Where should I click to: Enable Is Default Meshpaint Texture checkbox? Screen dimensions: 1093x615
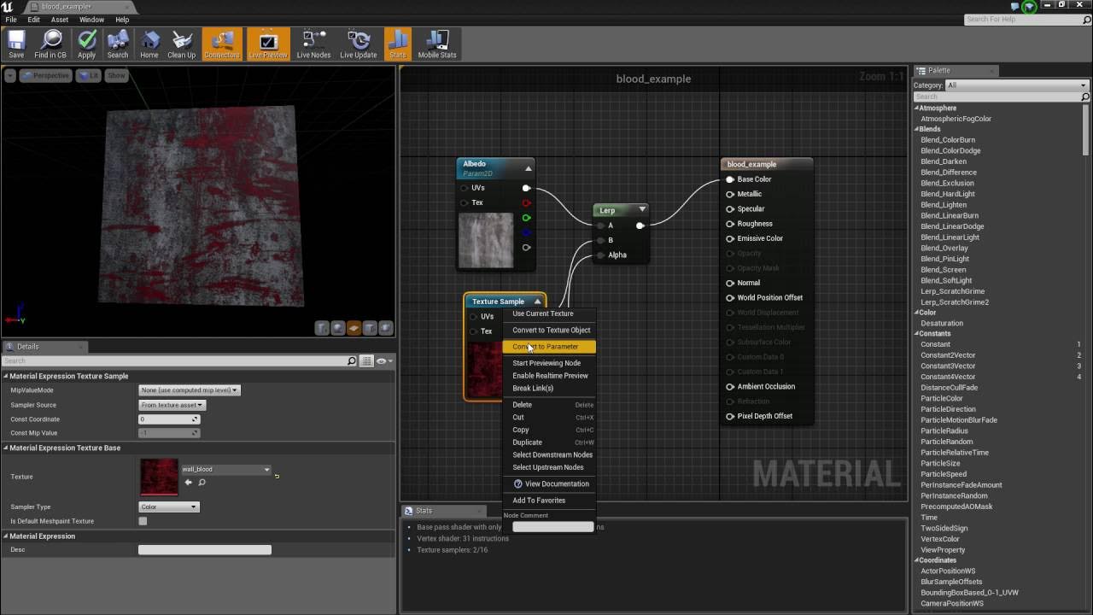[x=143, y=521]
